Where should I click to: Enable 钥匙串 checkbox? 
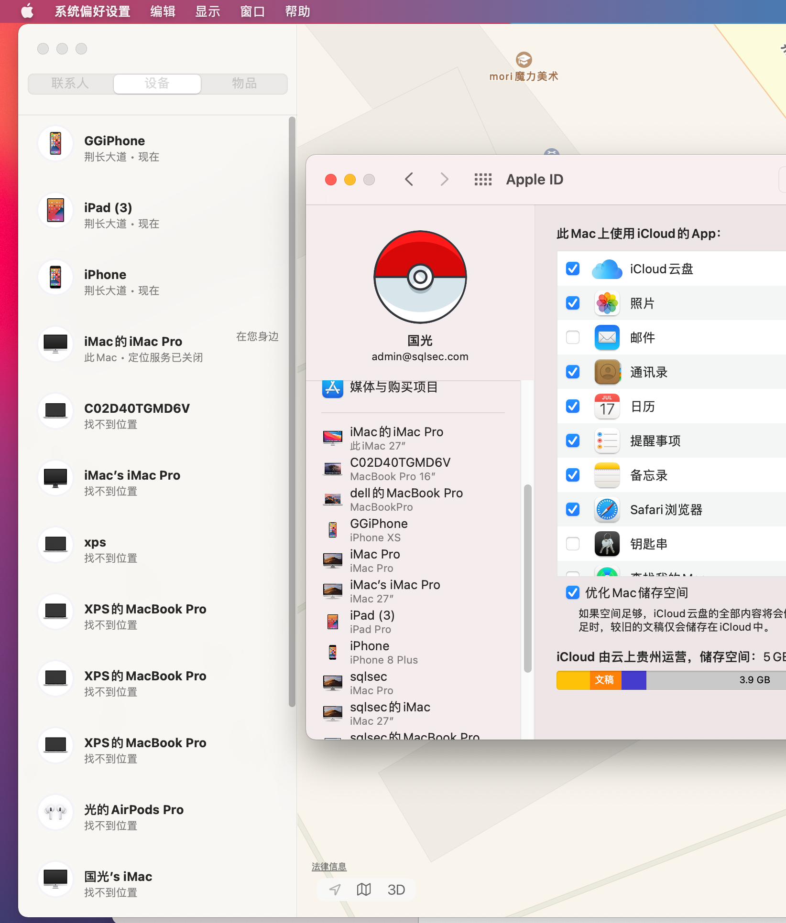coord(573,544)
